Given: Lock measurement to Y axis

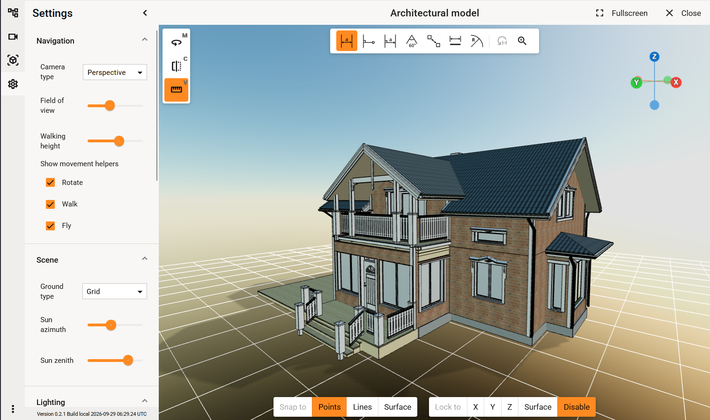Looking at the screenshot, I should tap(493, 407).
